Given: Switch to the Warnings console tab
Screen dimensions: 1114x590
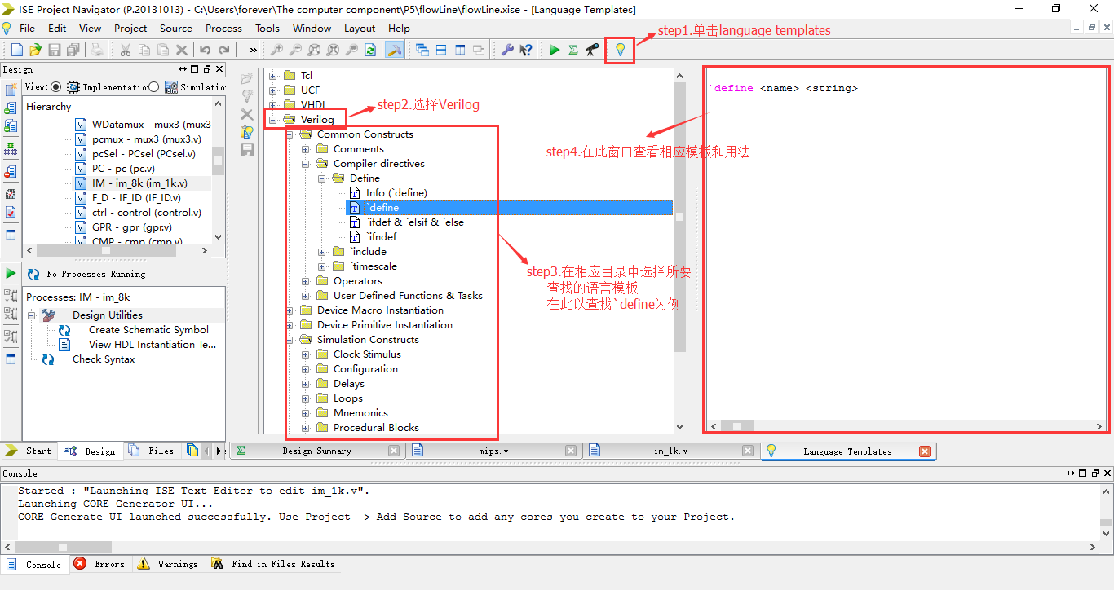Looking at the screenshot, I should [168, 564].
